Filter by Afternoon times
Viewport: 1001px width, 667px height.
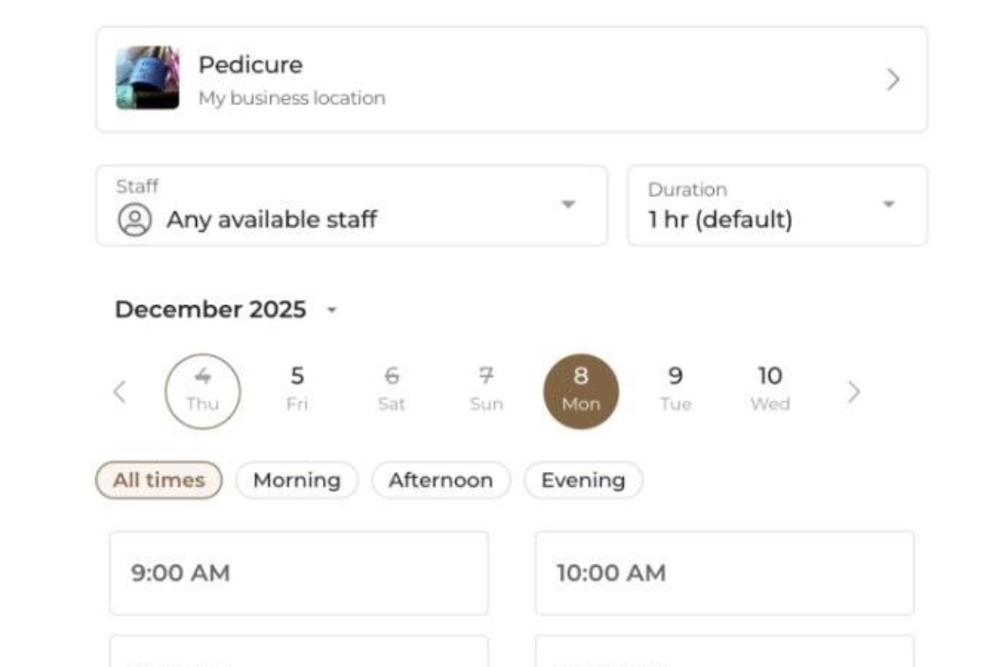(x=440, y=480)
